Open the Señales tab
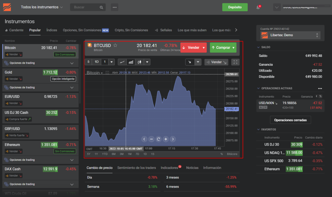This screenshot has width=332, height=197. (x=163, y=30)
